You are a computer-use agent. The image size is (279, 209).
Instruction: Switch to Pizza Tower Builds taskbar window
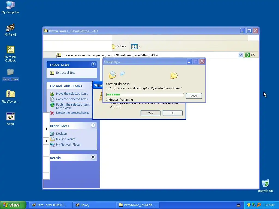tap(50, 205)
